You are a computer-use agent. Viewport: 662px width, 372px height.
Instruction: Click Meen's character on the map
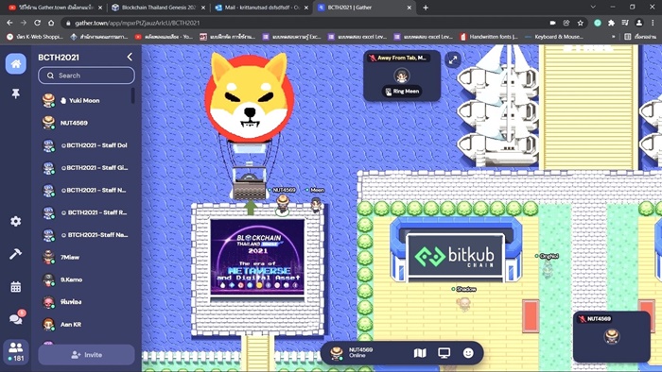[x=316, y=205]
